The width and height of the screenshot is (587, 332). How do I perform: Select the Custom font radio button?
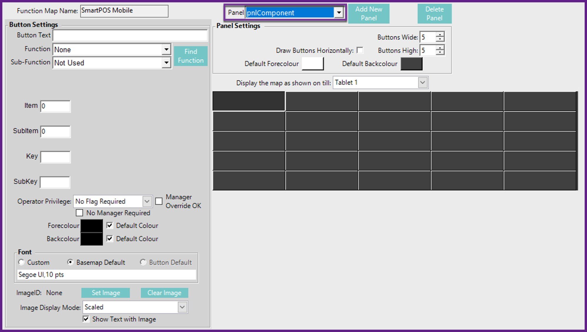21,262
